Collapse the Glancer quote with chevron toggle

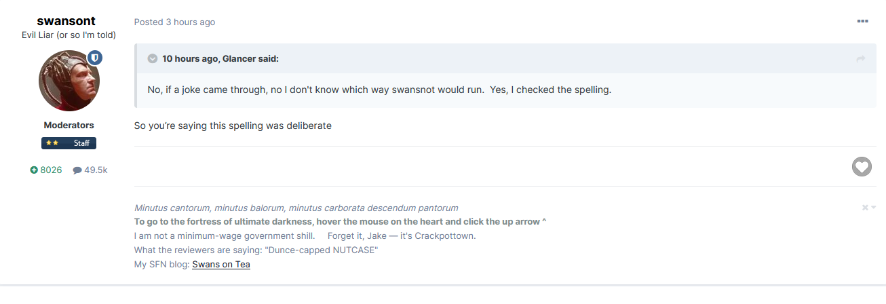point(153,59)
